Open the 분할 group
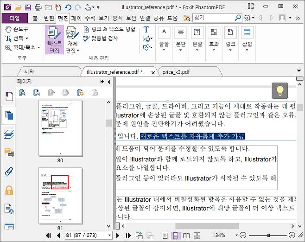Image resolution: width=305 pixels, height=242 pixels. tap(197, 39)
